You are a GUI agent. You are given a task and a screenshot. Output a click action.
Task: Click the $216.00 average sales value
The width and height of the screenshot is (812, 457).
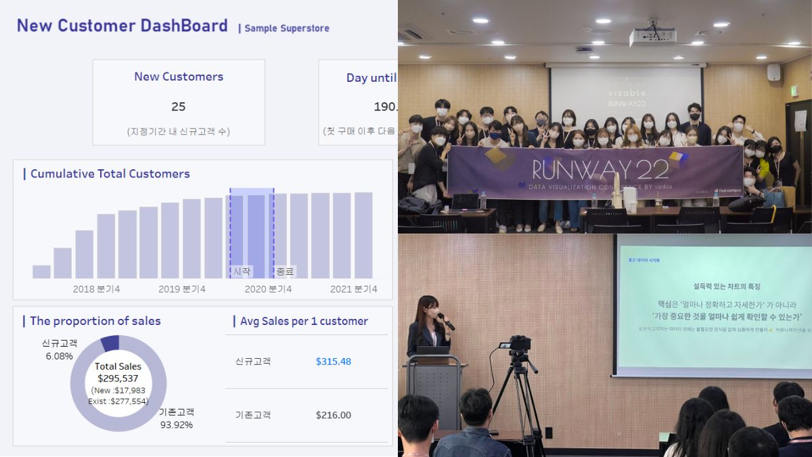click(333, 415)
